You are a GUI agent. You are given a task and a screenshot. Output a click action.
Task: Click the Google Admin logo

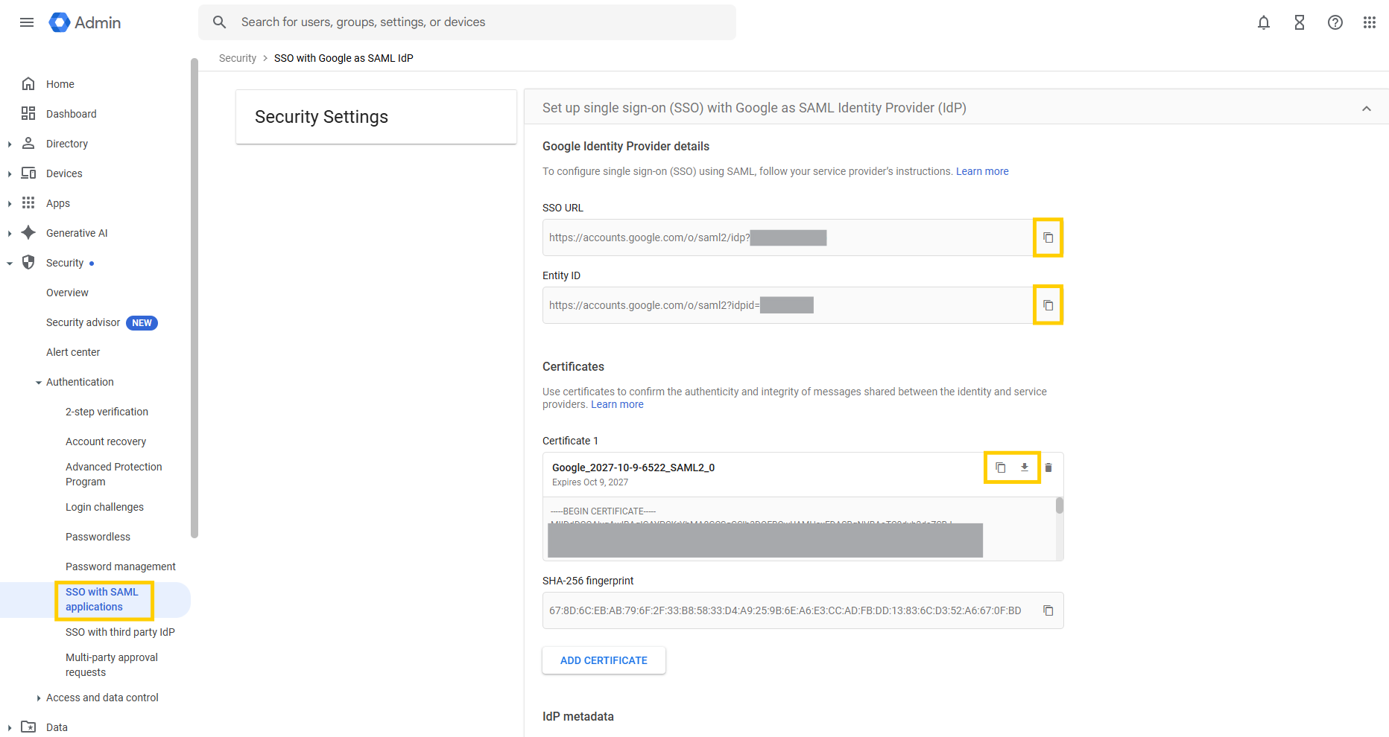[x=85, y=22]
